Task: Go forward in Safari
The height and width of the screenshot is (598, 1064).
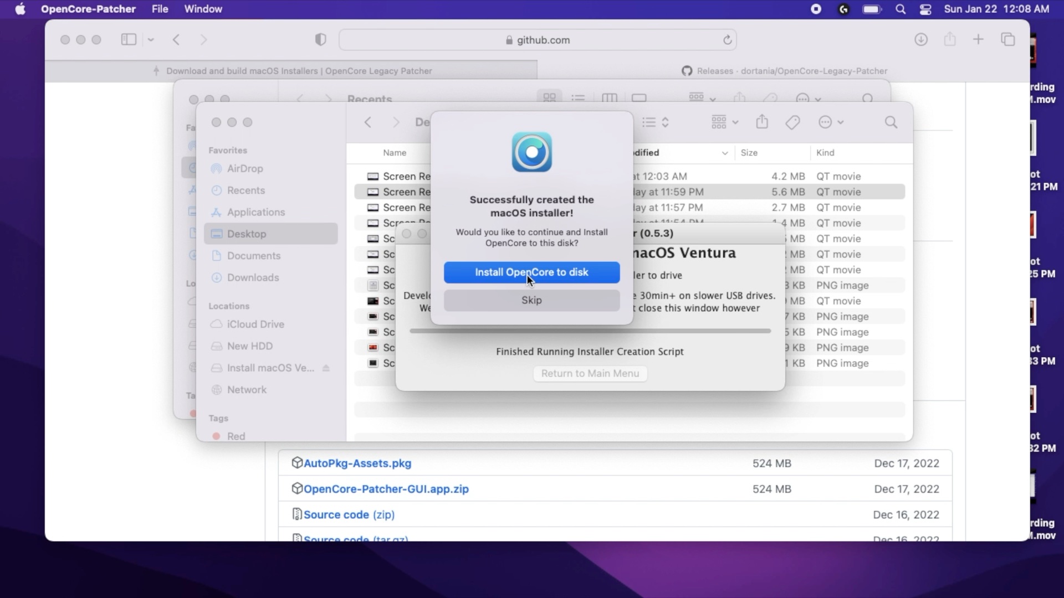Action: tap(203, 39)
